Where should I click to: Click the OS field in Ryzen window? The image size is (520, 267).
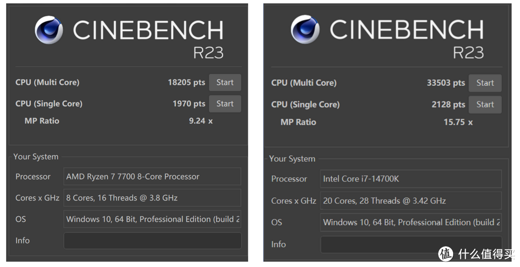(x=152, y=219)
